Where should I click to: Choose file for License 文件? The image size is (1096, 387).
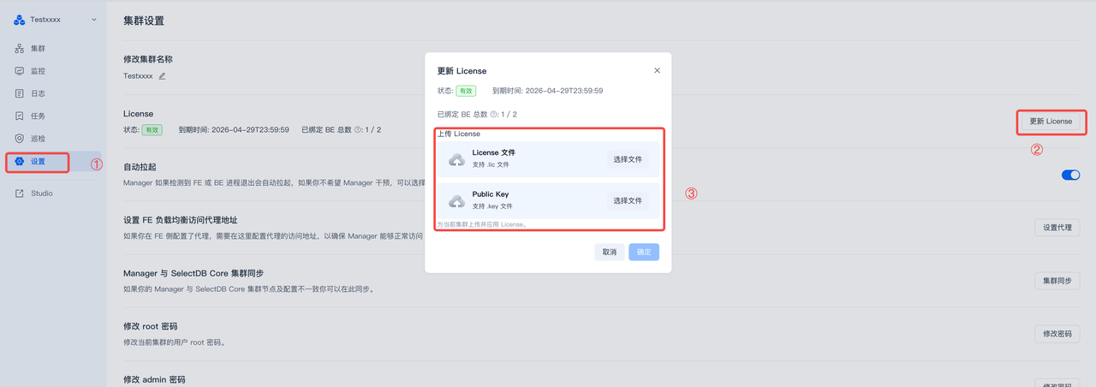click(x=627, y=159)
